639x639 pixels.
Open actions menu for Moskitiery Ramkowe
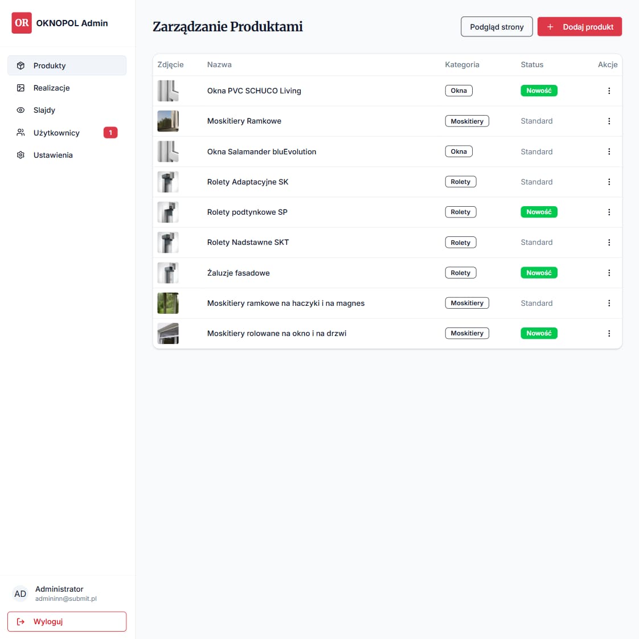pos(609,121)
